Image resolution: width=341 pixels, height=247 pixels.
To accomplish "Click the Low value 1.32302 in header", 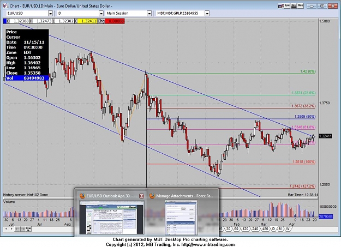I will click(64, 21).
